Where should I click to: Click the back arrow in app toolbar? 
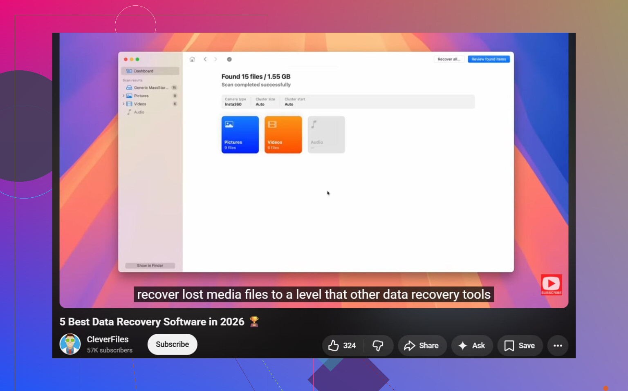click(x=205, y=59)
